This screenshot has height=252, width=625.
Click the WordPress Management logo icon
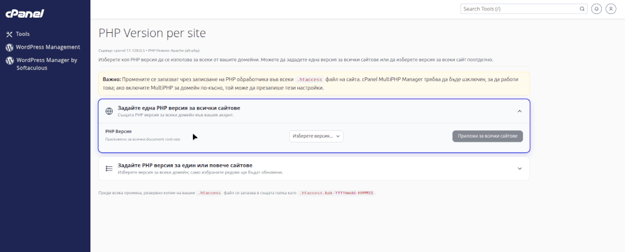[9, 47]
